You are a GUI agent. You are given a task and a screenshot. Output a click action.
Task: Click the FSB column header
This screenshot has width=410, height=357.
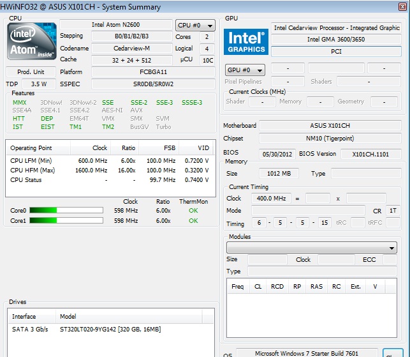(x=159, y=148)
